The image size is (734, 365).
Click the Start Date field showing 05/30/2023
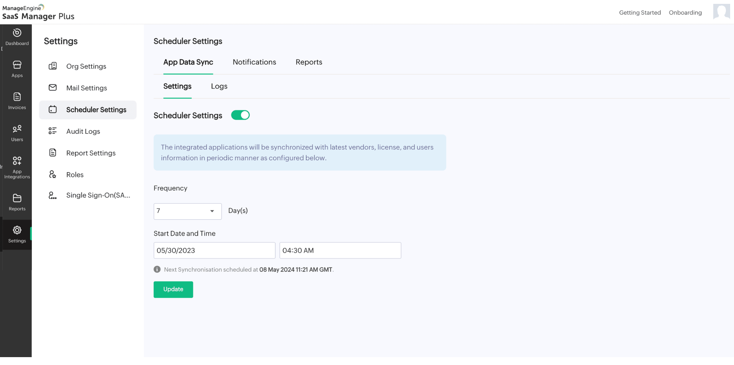pos(214,250)
